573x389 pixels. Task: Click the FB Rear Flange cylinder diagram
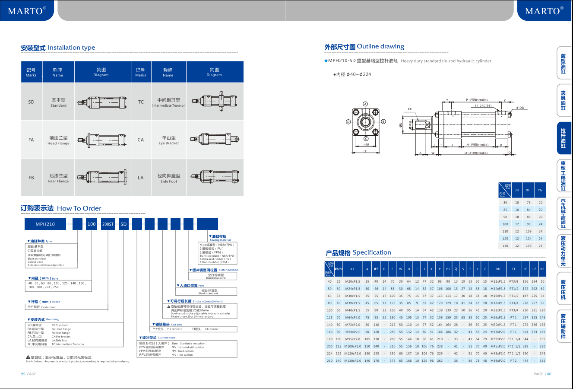click(x=101, y=177)
